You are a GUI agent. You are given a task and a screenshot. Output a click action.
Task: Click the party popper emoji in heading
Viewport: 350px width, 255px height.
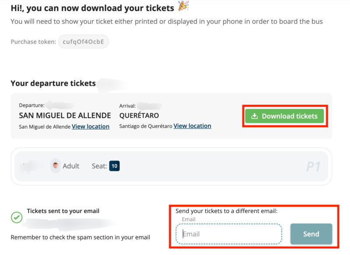click(183, 6)
